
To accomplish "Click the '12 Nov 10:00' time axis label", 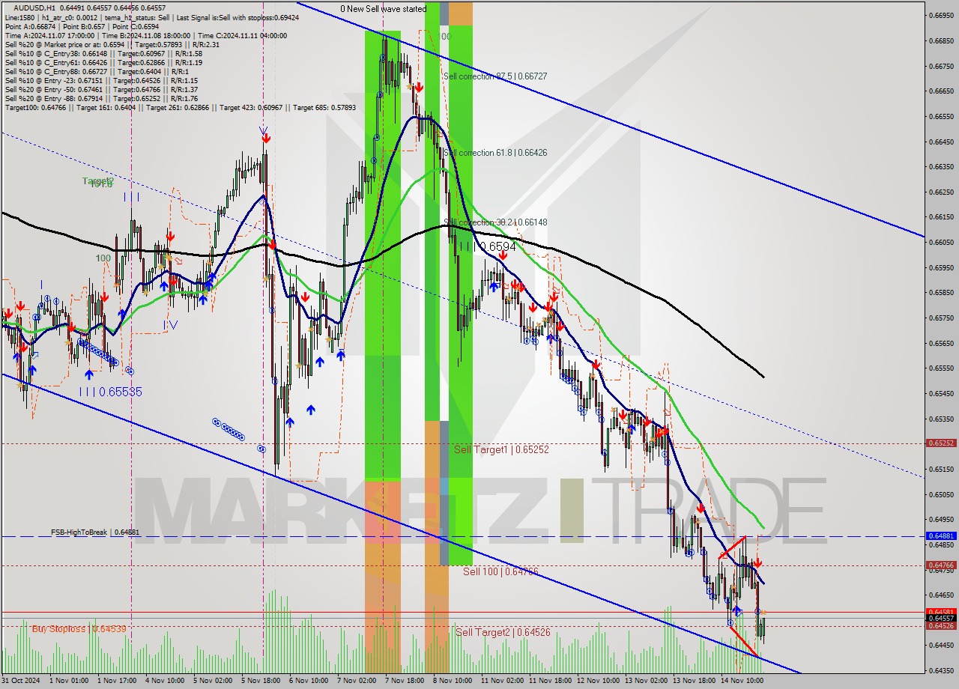I will (x=599, y=681).
